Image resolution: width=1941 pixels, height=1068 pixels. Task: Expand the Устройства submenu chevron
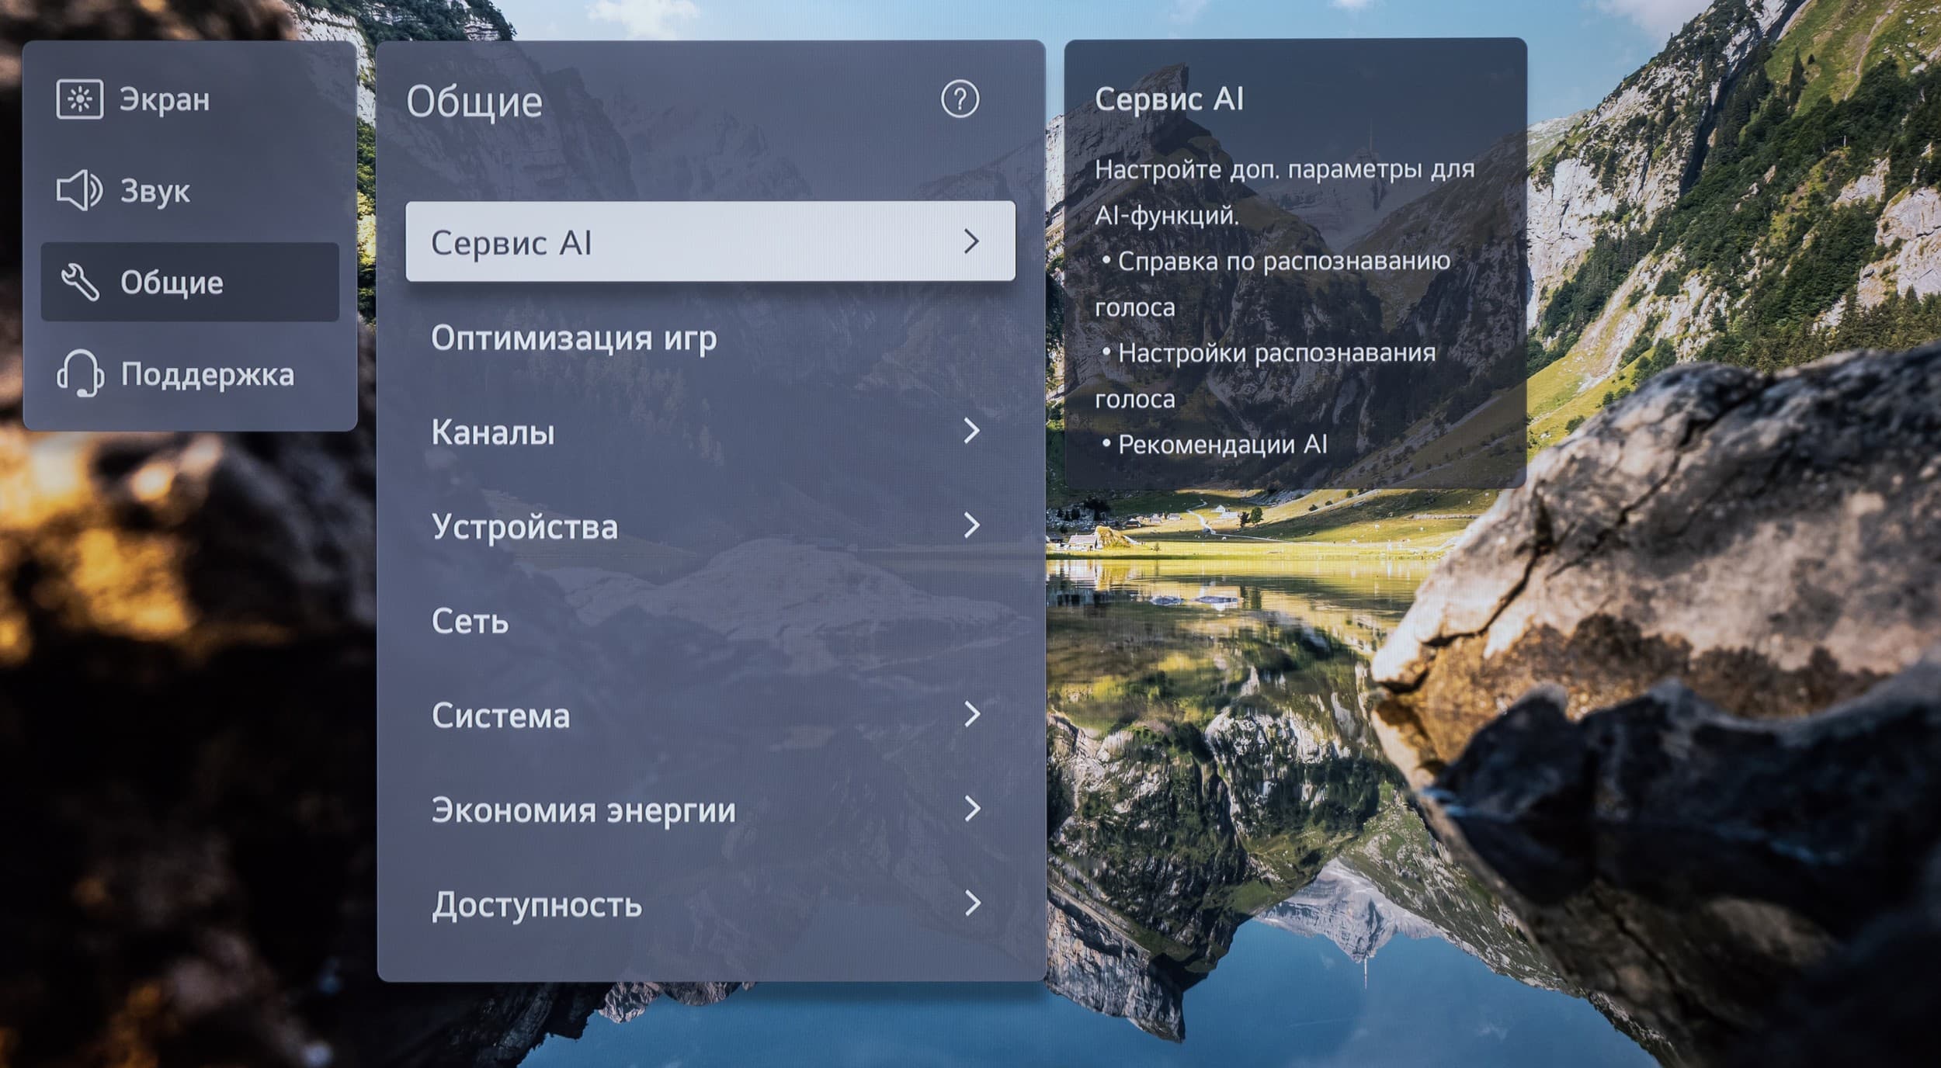[970, 525]
